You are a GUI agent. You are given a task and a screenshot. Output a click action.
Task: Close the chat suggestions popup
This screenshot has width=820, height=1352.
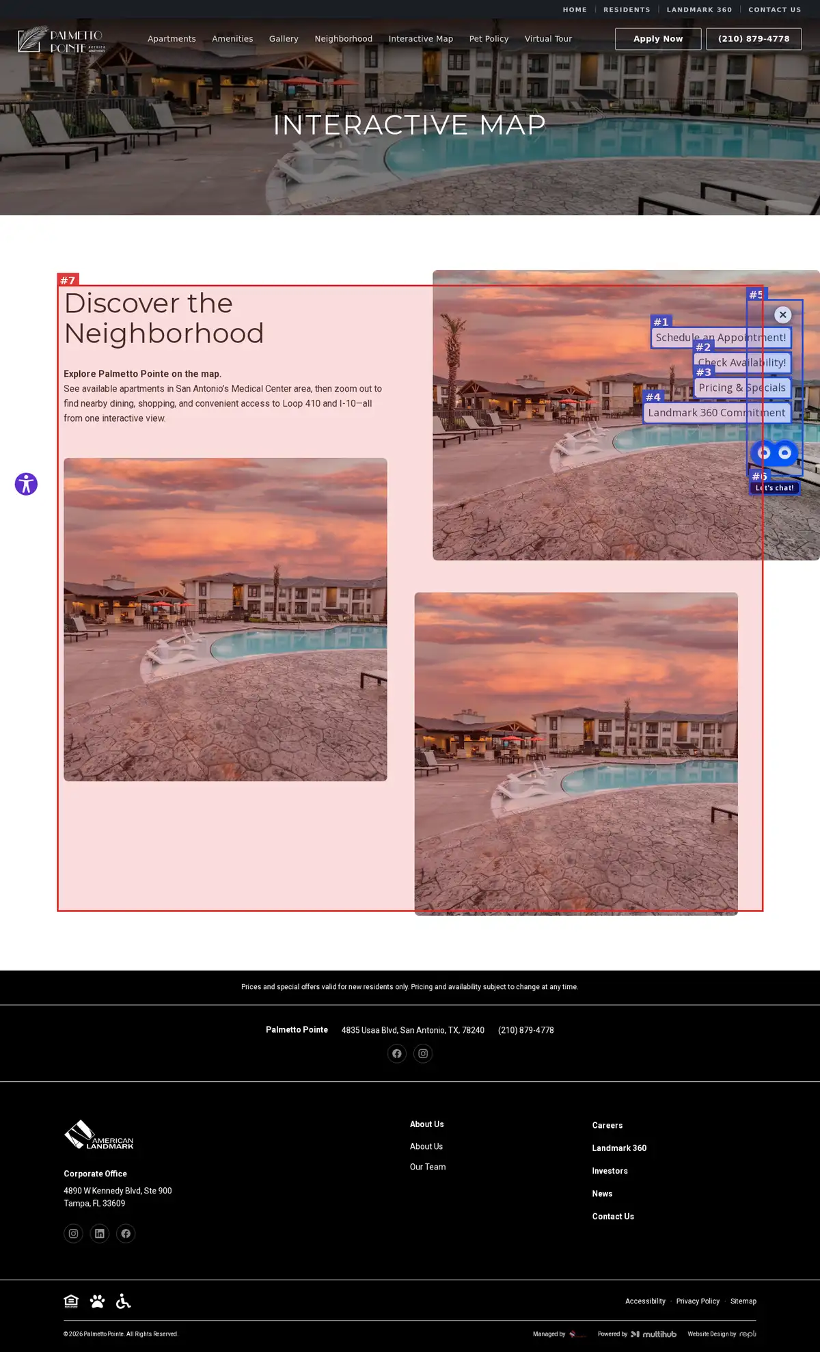783,314
